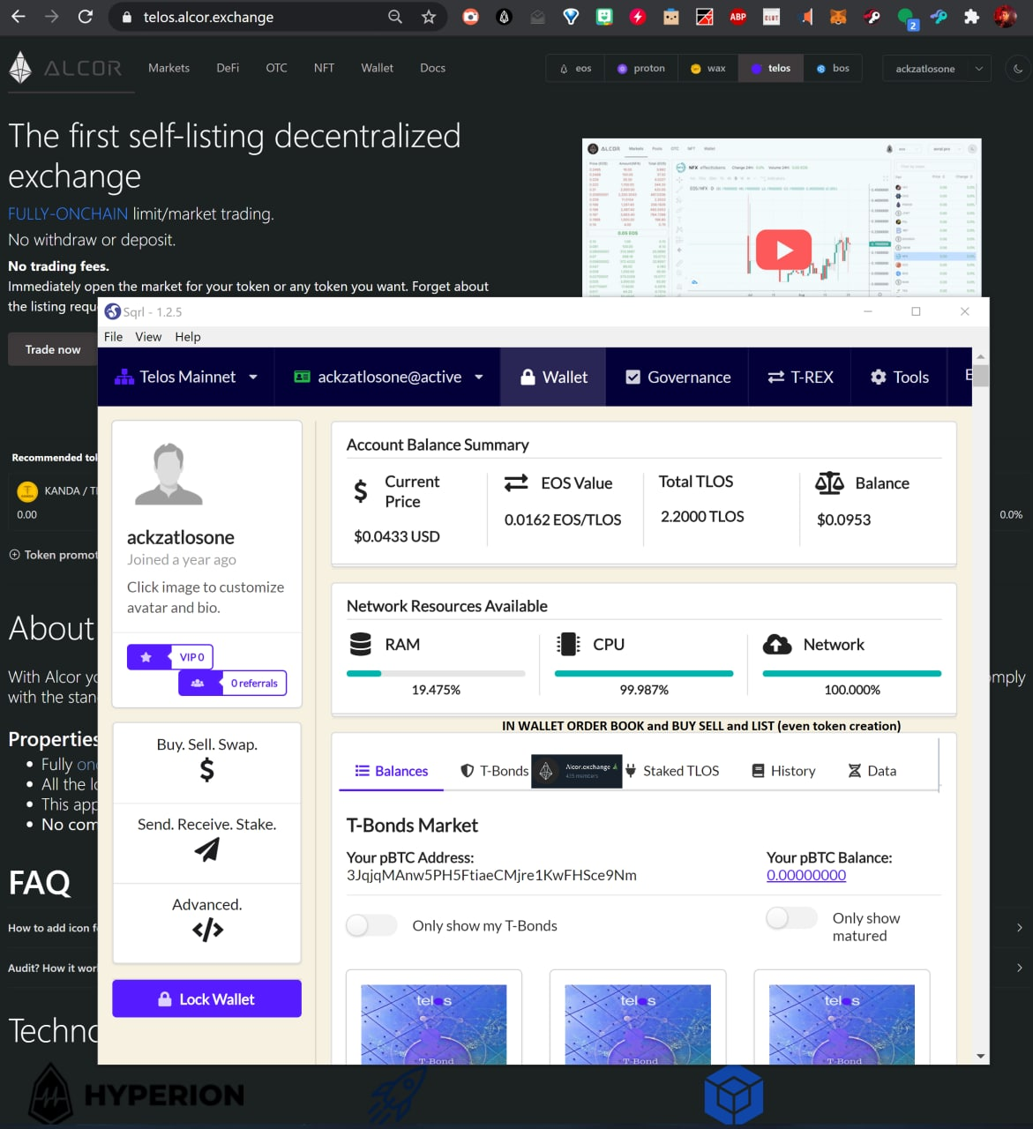The height and width of the screenshot is (1129, 1033).
Task: Toggle Only show my T-Bonds
Action: click(371, 924)
